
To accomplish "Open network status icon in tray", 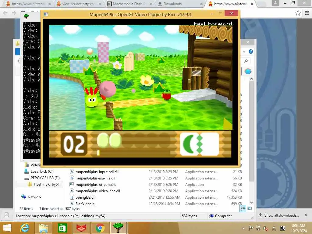I will tap(258, 228).
